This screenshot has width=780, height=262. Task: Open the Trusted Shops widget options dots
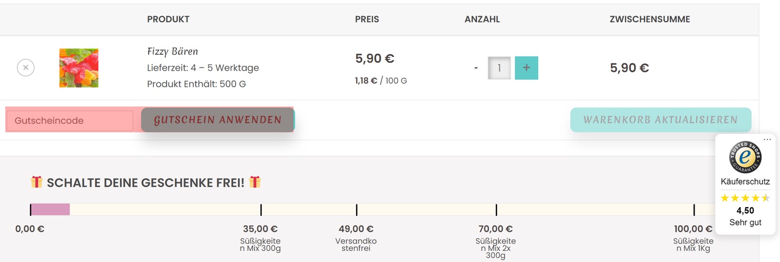click(767, 140)
